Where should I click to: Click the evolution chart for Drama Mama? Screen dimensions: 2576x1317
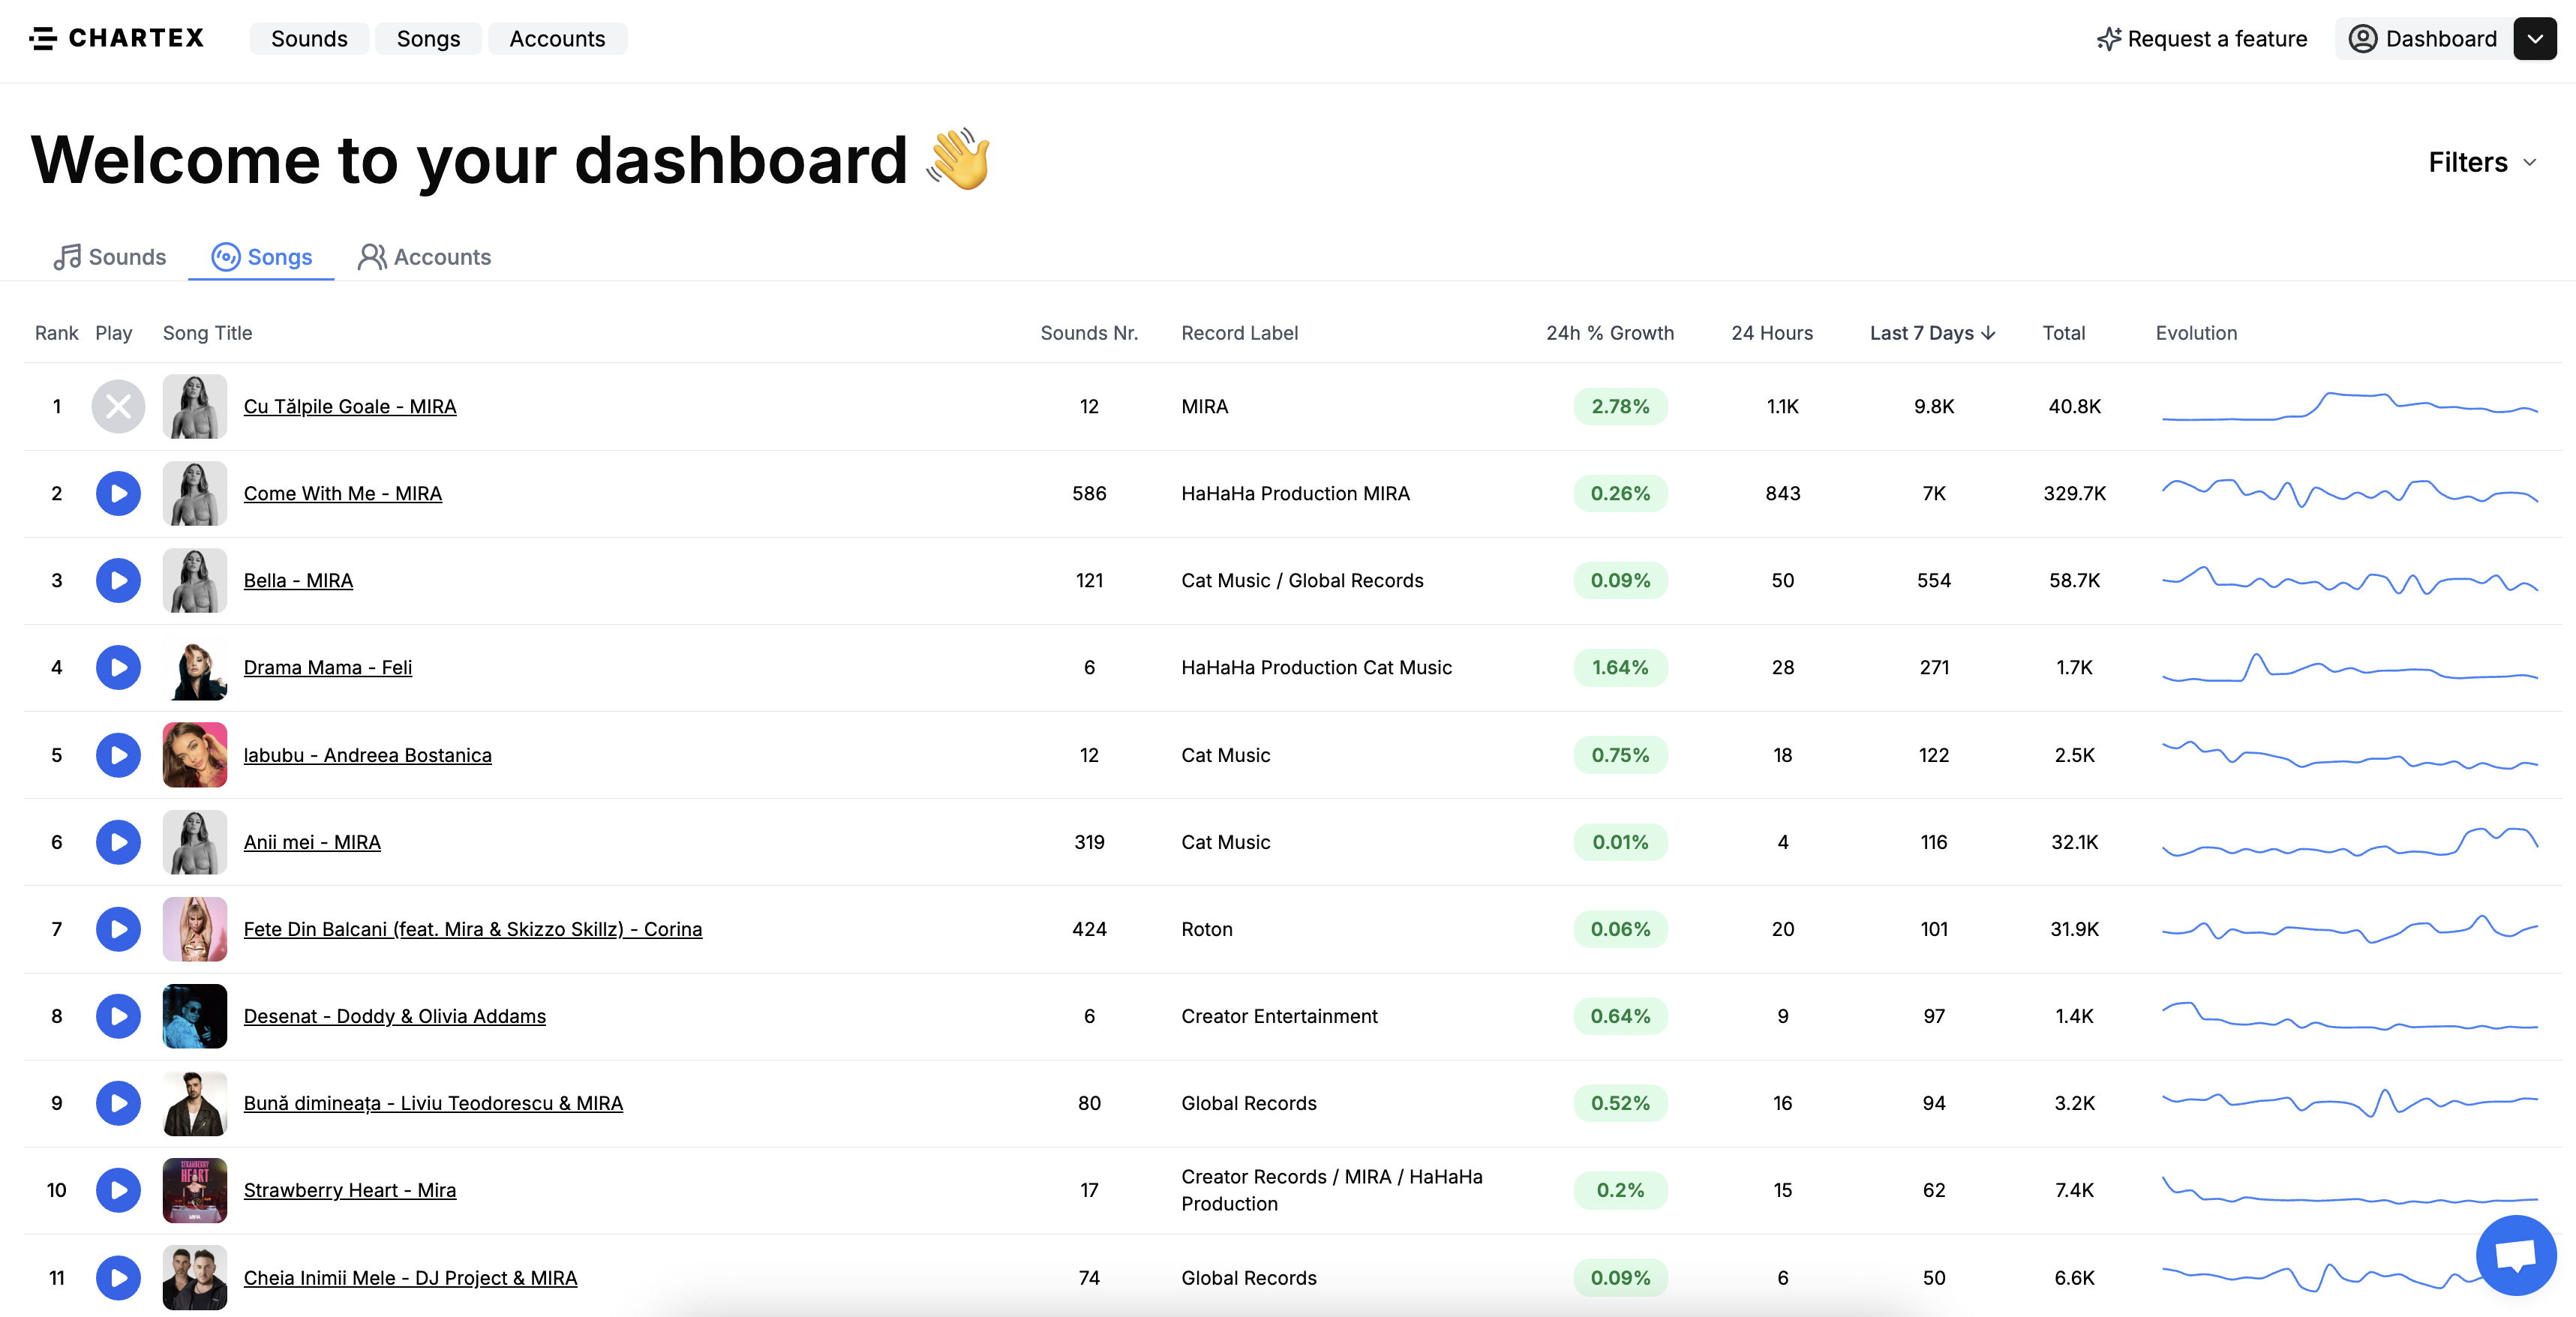coord(2350,667)
